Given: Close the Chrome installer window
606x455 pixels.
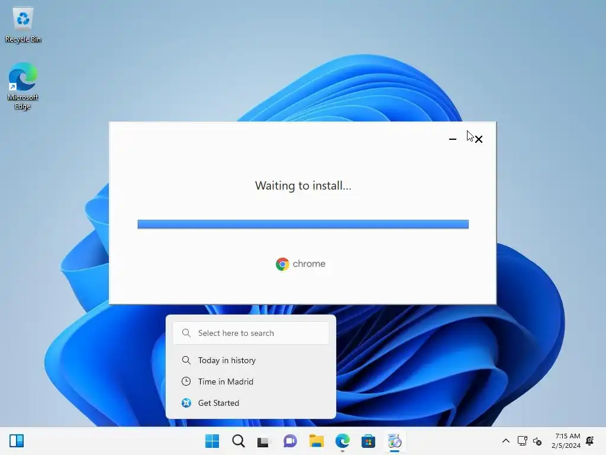Looking at the screenshot, I should point(479,139).
